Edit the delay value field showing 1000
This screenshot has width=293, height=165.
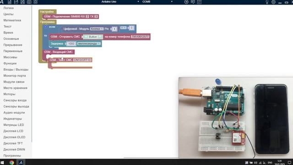tap(71, 44)
